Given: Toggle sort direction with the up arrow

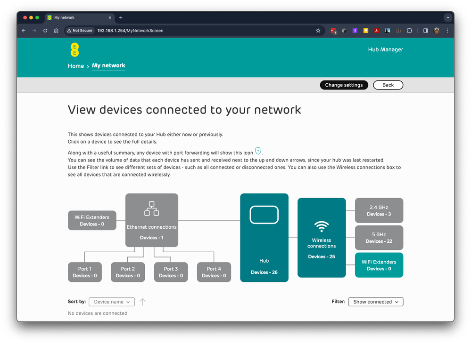Looking at the screenshot, I should click(143, 302).
